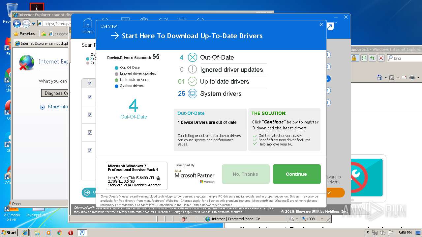Open Internet Explorer from the taskbar
422x237 pixels.
[x=25, y=233]
